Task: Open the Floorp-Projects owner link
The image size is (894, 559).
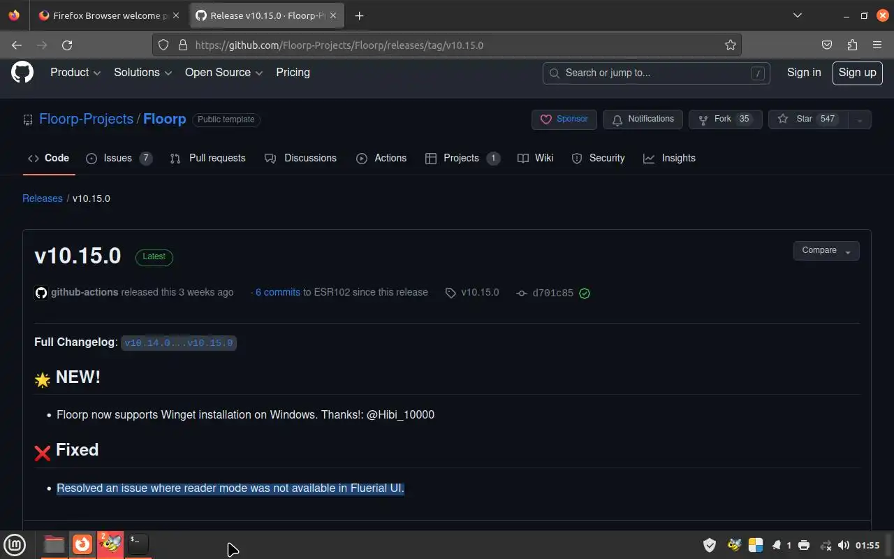Action: click(86, 119)
